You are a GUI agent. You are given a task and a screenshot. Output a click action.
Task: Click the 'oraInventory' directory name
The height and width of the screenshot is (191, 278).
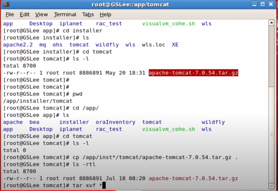pos(115,122)
